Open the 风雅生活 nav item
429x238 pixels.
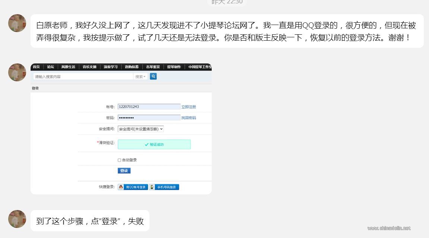tap(68, 67)
